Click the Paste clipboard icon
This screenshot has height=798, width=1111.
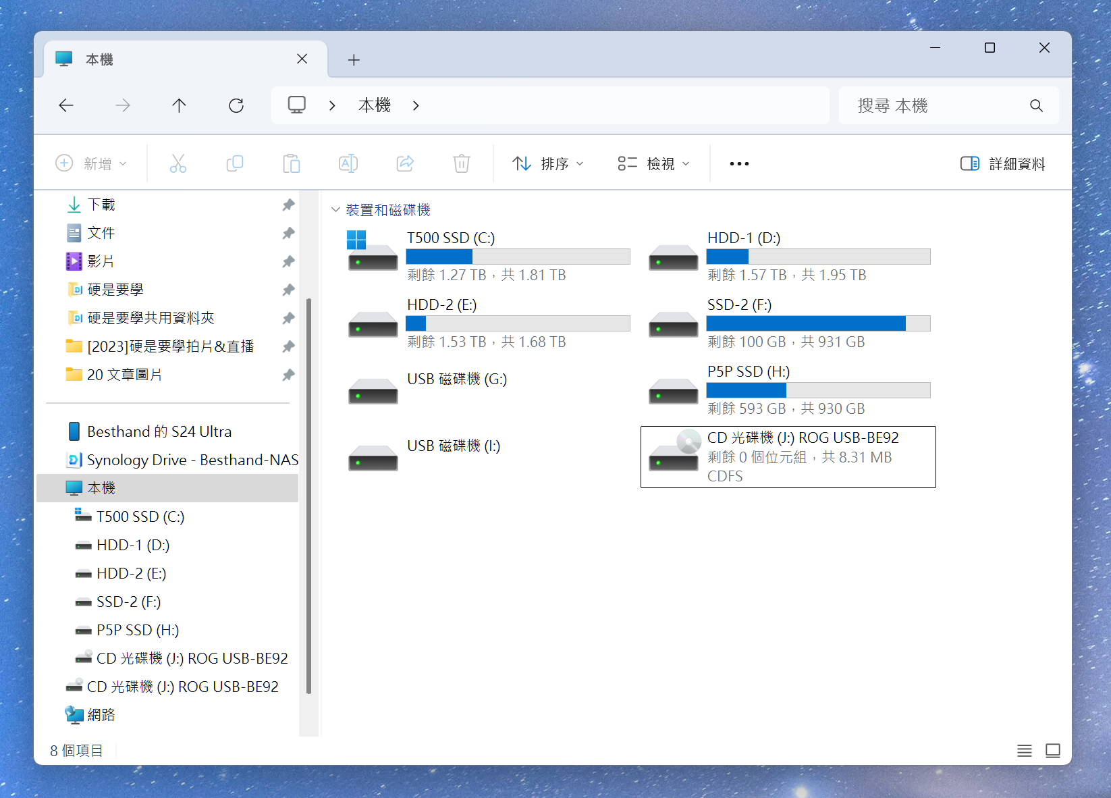[292, 163]
